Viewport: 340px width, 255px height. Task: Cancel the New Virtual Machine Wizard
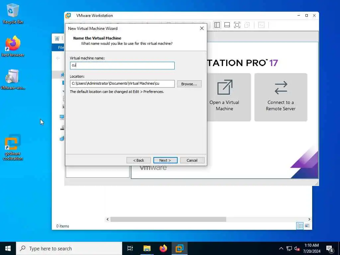(192, 160)
